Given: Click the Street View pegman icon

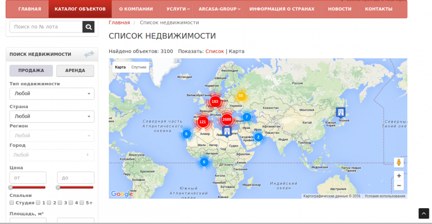Looking at the screenshot, I should pos(399,162).
